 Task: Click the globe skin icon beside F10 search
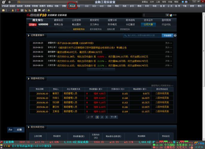click(x=171, y=15)
